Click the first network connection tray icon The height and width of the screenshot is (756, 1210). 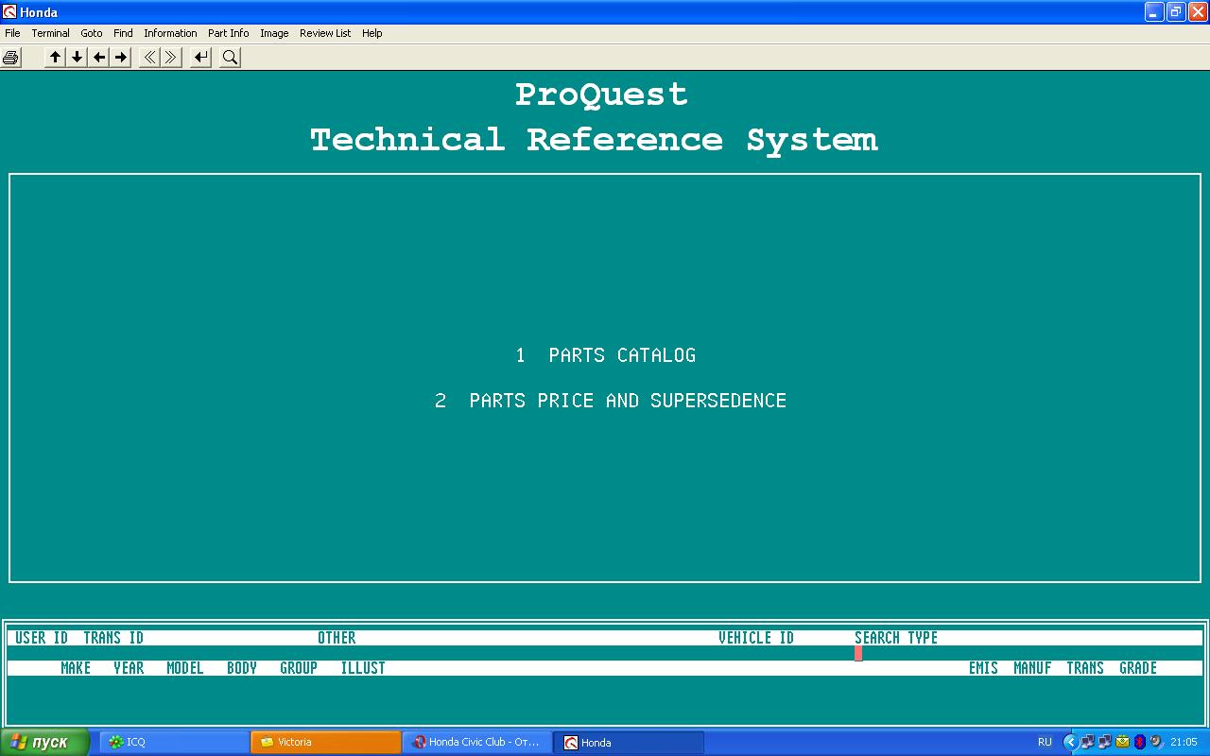coord(1087,742)
